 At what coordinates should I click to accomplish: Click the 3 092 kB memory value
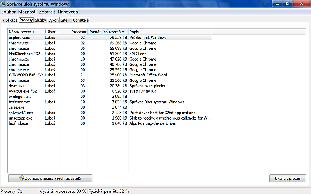coord(119,96)
